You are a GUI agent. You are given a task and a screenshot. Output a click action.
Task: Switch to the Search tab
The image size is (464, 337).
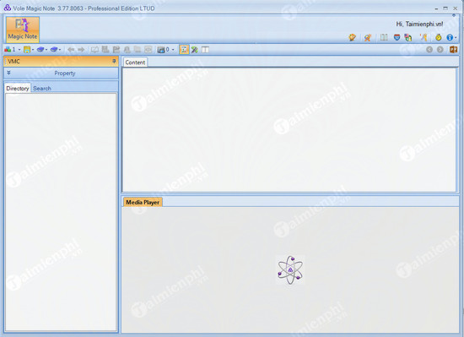coord(41,88)
